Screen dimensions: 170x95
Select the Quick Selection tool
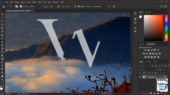pyautogui.click(x=2, y=25)
